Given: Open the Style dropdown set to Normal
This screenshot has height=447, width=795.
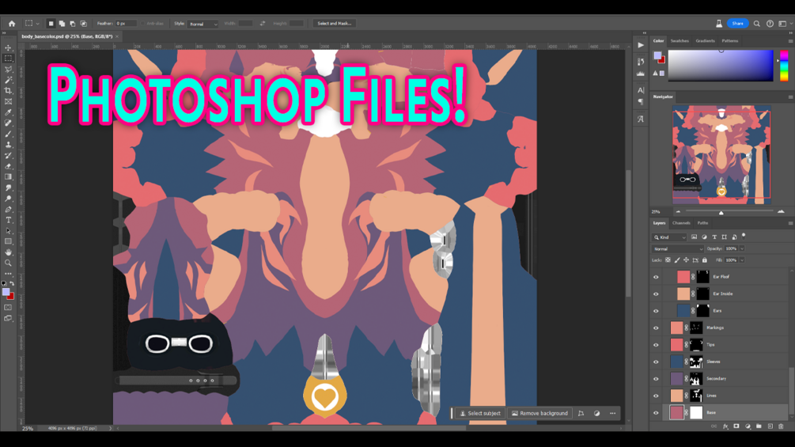Looking at the screenshot, I should pyautogui.click(x=203, y=24).
